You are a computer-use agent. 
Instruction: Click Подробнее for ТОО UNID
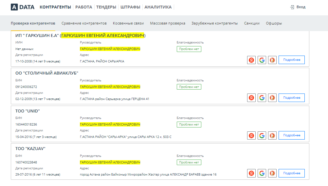[x=291, y=135]
